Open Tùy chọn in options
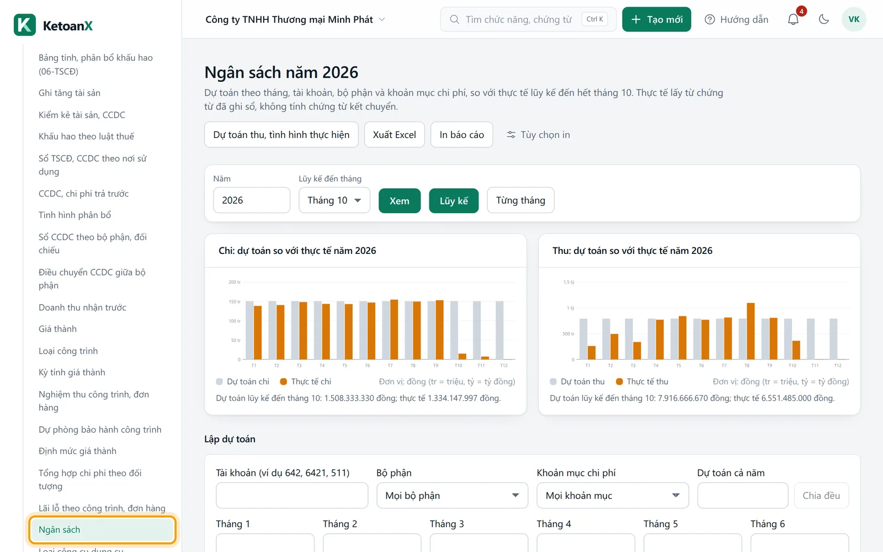The image size is (883, 552). [538, 135]
